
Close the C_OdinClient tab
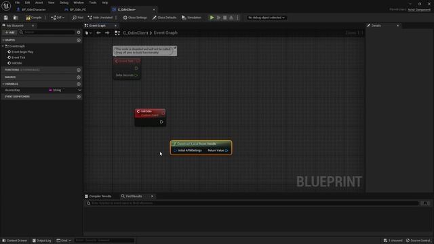tap(154, 9)
